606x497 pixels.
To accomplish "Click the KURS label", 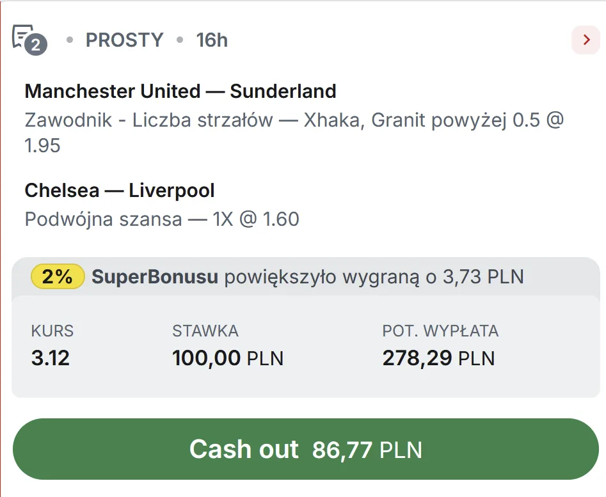I will click(52, 331).
